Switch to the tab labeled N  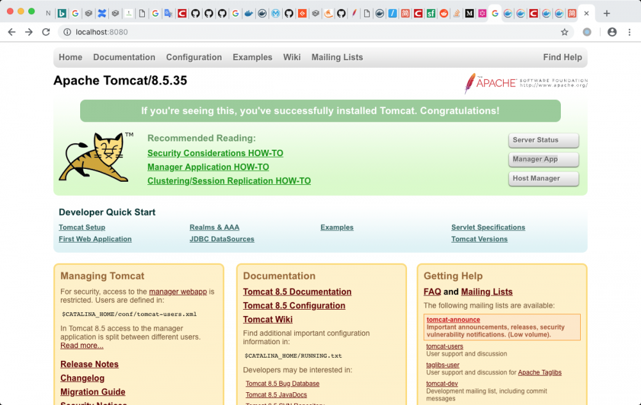coord(48,13)
